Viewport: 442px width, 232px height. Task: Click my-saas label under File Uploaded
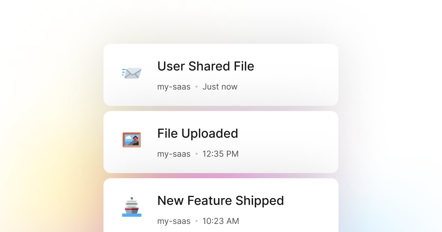click(x=174, y=154)
